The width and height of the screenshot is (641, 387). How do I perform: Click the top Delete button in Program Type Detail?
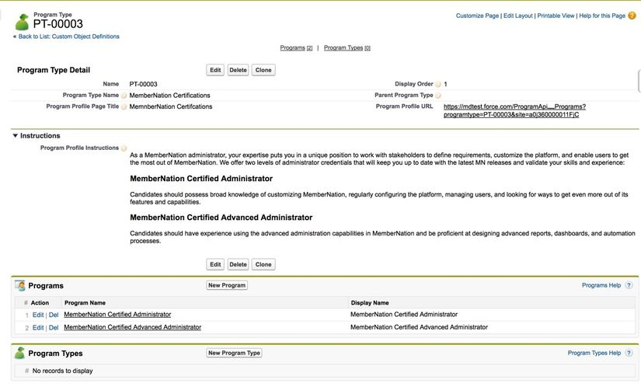coord(238,70)
